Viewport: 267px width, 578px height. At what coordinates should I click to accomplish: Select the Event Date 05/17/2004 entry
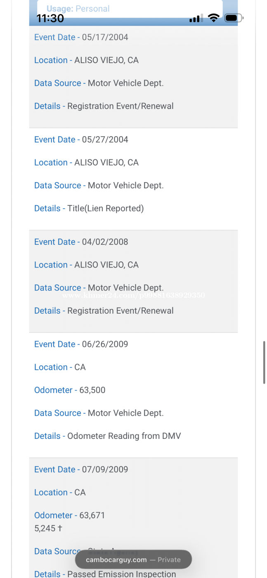pyautogui.click(x=81, y=37)
